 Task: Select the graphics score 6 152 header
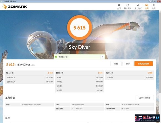pos(29,73)
